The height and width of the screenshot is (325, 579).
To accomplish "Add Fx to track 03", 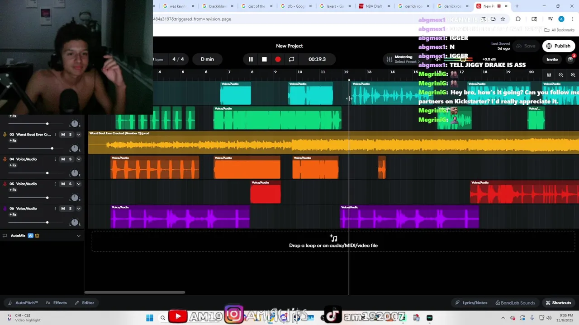I will pos(13,140).
